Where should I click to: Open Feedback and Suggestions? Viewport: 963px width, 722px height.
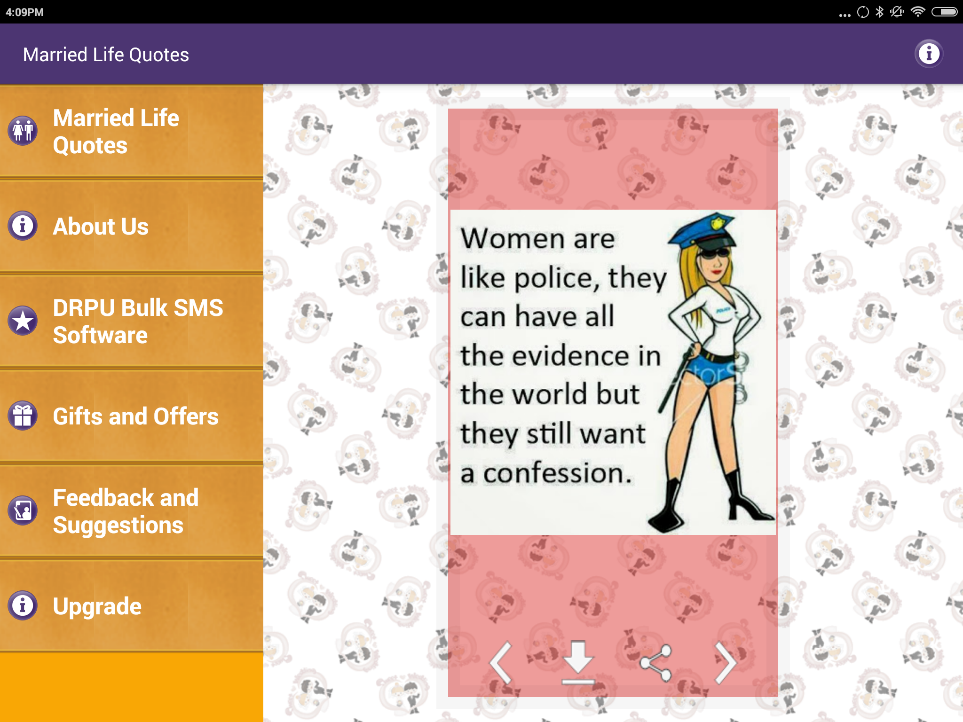(x=126, y=511)
